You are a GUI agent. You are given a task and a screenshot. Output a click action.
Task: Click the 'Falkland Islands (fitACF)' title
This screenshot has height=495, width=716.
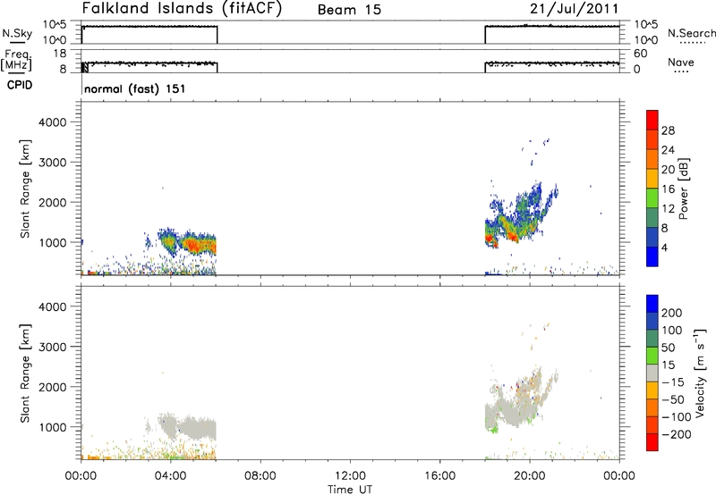pyautogui.click(x=182, y=9)
